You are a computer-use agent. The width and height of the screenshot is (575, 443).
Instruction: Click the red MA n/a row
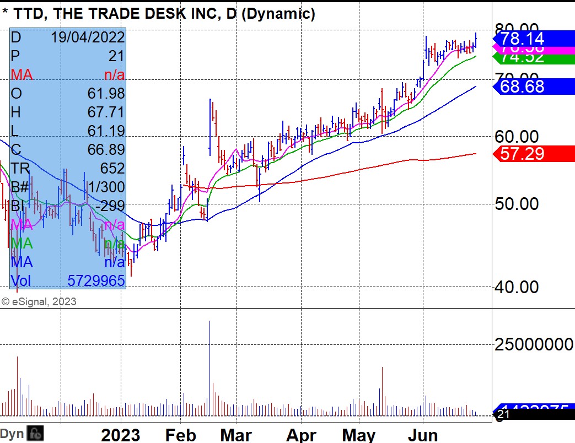(68, 75)
